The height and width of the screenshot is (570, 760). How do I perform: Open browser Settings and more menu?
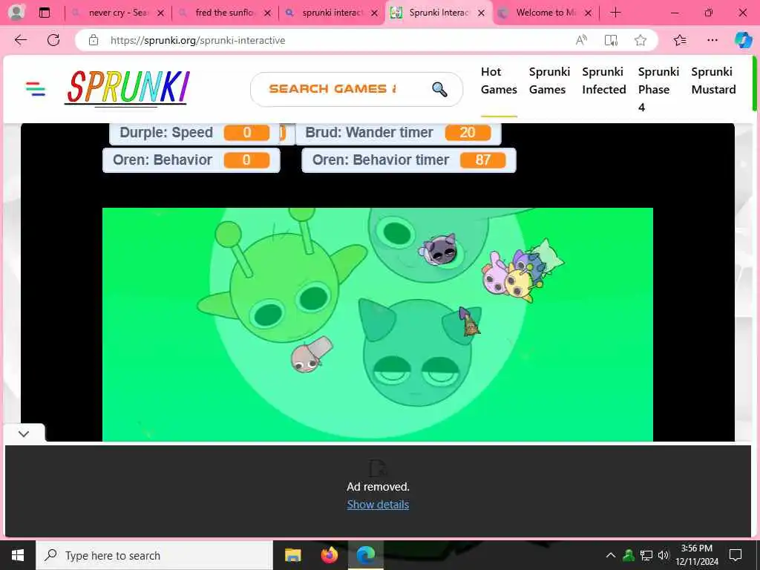pos(712,40)
